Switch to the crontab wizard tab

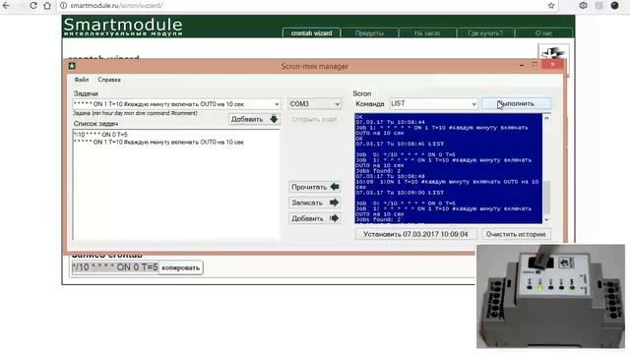(311, 32)
